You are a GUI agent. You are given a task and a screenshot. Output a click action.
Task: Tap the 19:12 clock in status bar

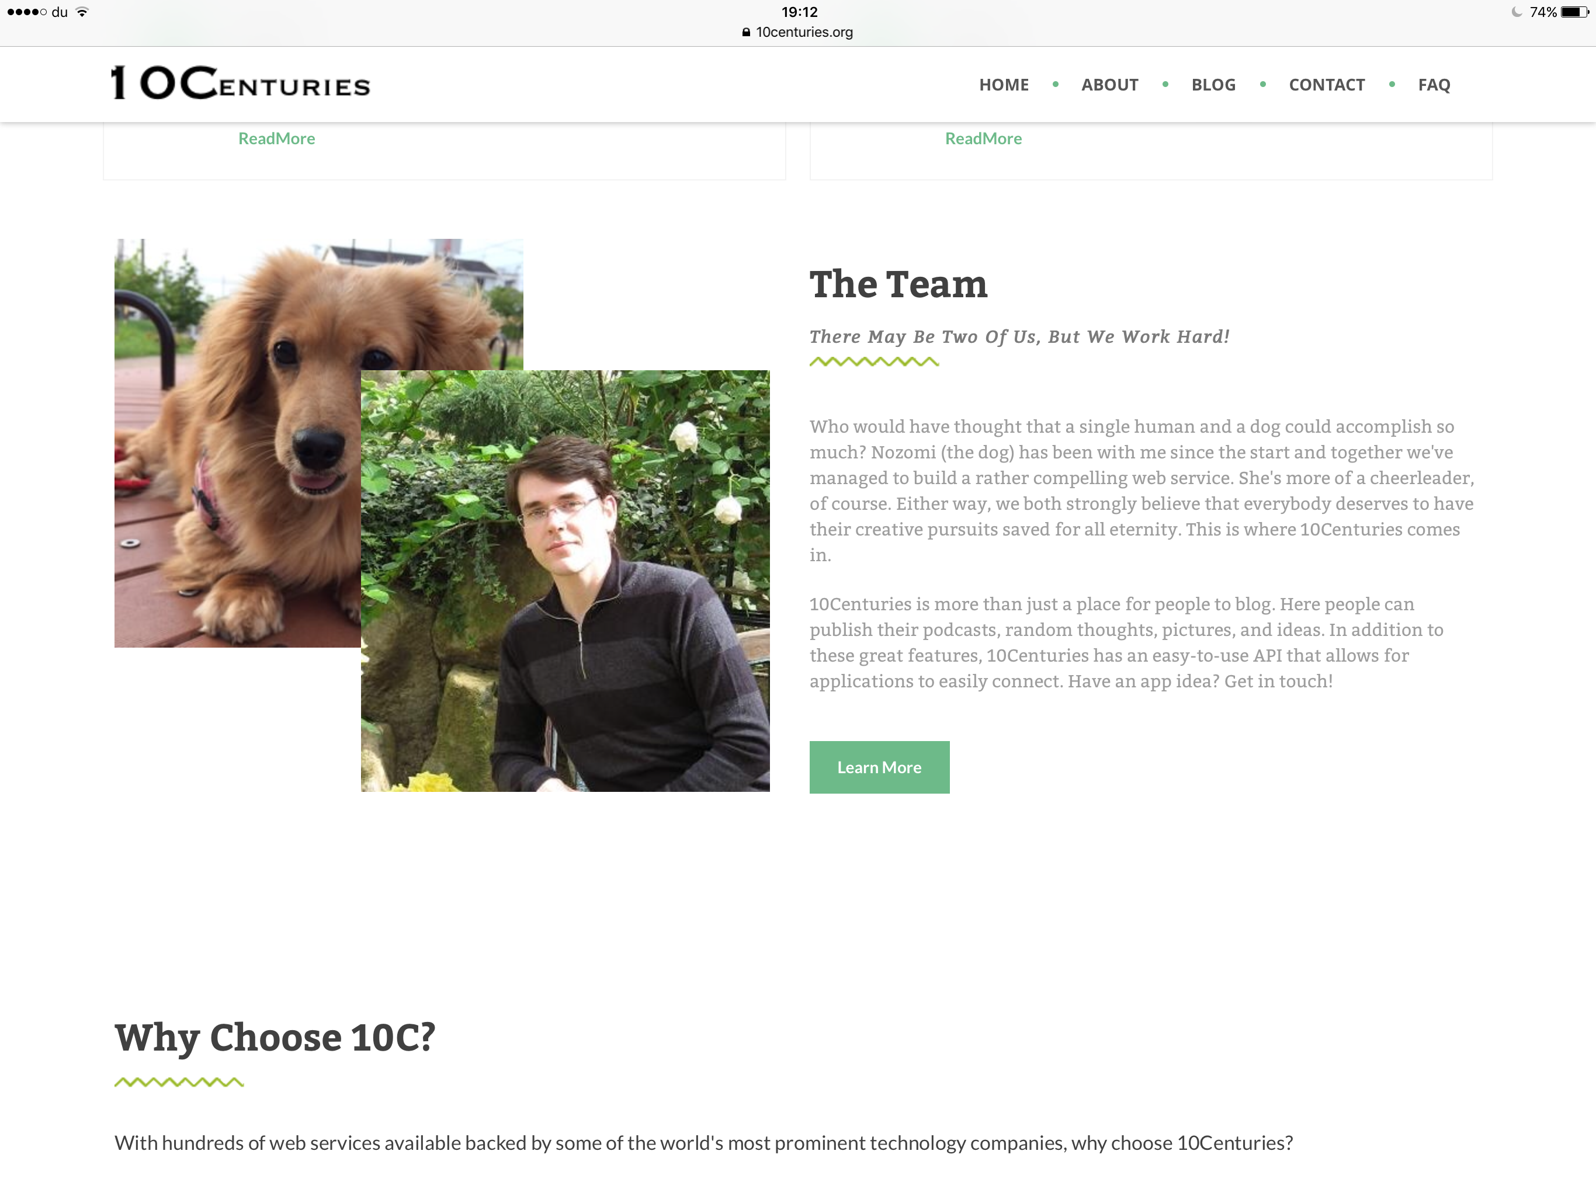point(799,12)
